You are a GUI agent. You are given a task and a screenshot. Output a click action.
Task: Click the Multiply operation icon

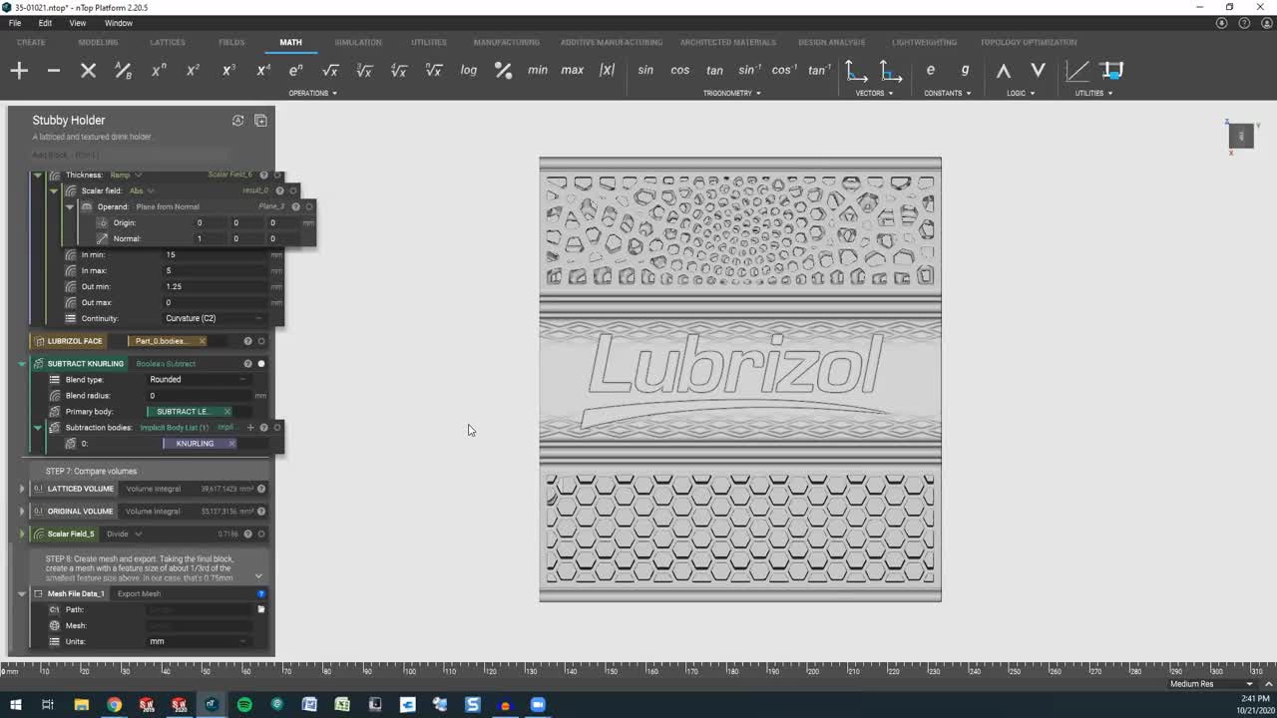pos(88,70)
